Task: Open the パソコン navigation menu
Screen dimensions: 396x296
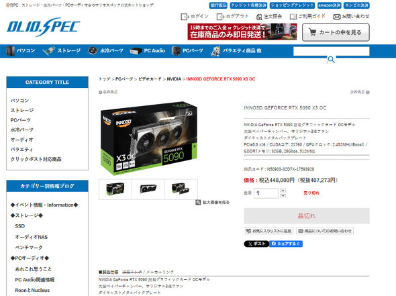Action: pyautogui.click(x=20, y=51)
